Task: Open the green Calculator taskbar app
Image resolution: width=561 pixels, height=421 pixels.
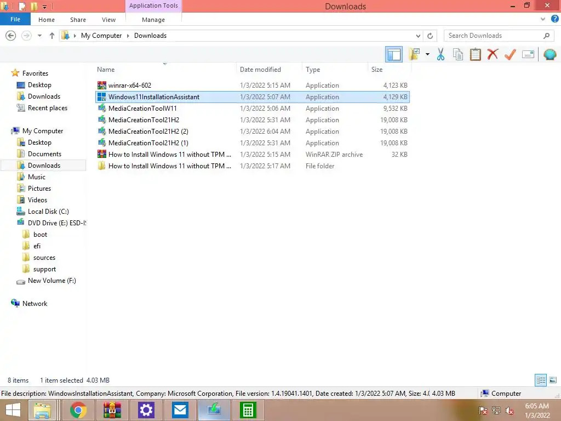Action: click(x=248, y=410)
